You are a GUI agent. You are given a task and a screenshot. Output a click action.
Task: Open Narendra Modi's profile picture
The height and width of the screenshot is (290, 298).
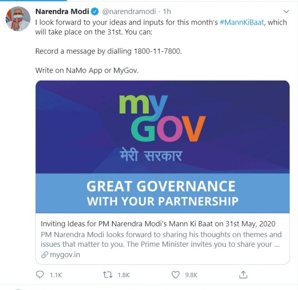(18, 19)
